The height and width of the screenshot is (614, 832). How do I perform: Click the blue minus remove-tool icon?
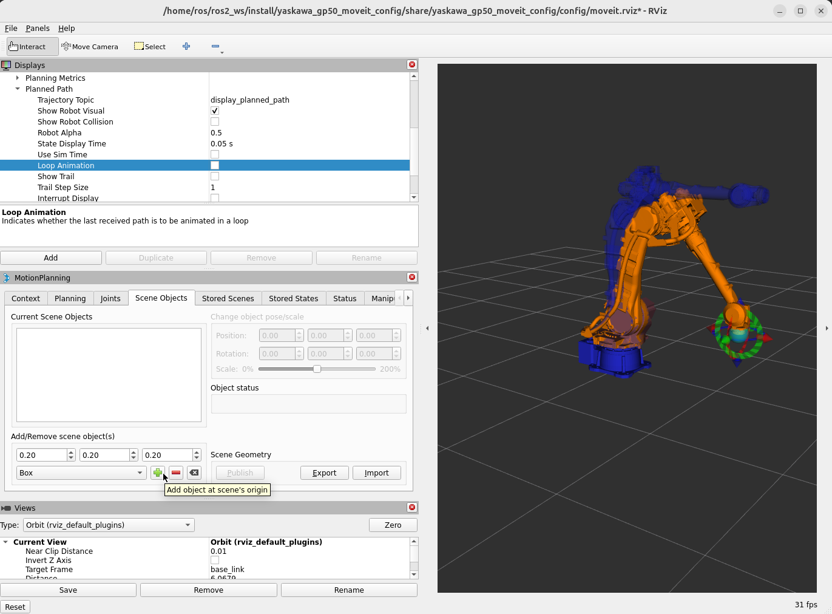215,46
